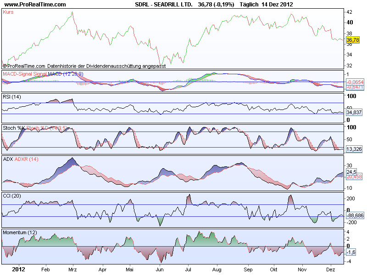Click the -200 level on CCI axis
The image size is (367, 275).
click(x=351, y=222)
